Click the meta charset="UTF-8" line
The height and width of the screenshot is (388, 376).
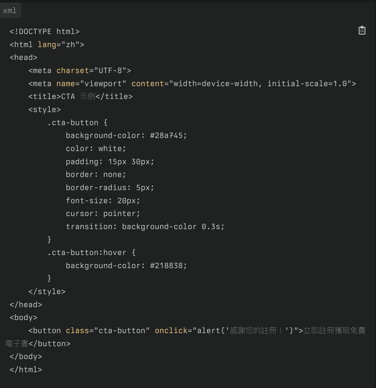point(80,71)
